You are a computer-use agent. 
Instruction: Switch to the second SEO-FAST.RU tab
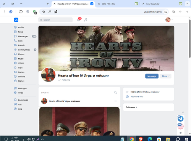coord(162,4)
